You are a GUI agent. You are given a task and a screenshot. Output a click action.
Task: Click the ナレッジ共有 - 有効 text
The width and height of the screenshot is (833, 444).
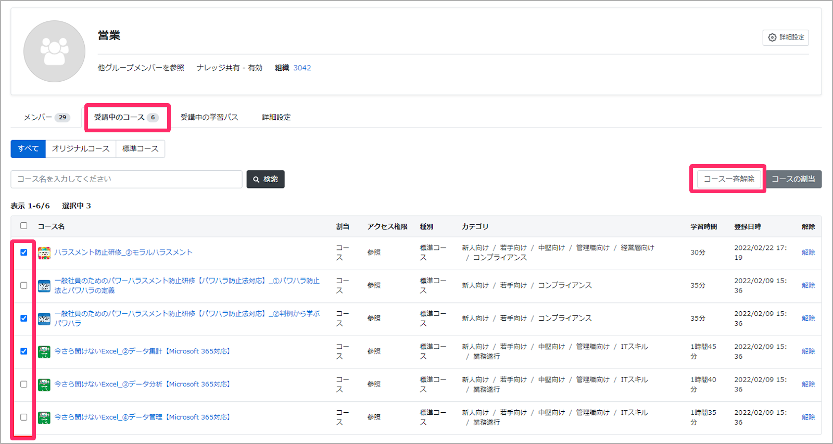pos(230,68)
